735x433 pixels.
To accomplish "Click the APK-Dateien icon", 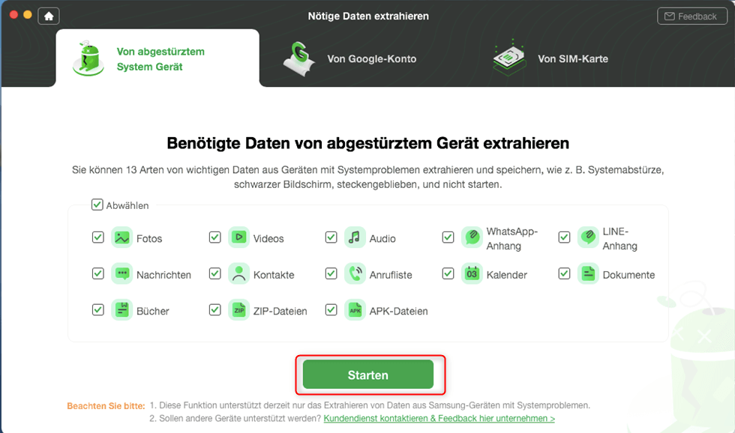I will (355, 310).
